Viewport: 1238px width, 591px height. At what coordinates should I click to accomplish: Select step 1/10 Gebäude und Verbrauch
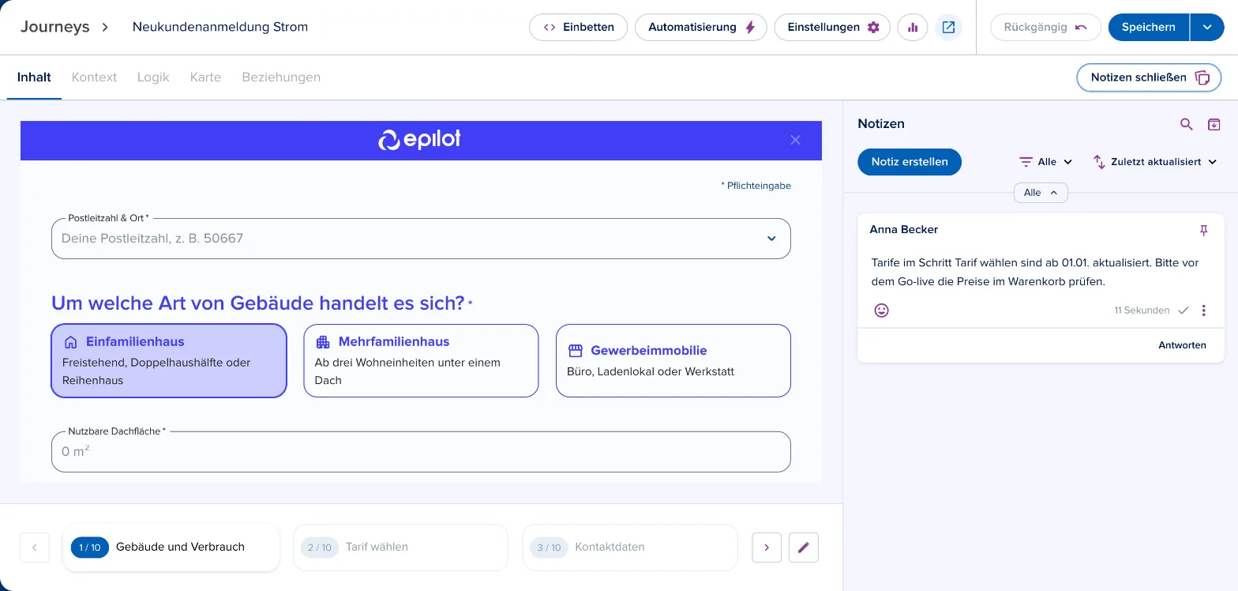[x=171, y=547]
